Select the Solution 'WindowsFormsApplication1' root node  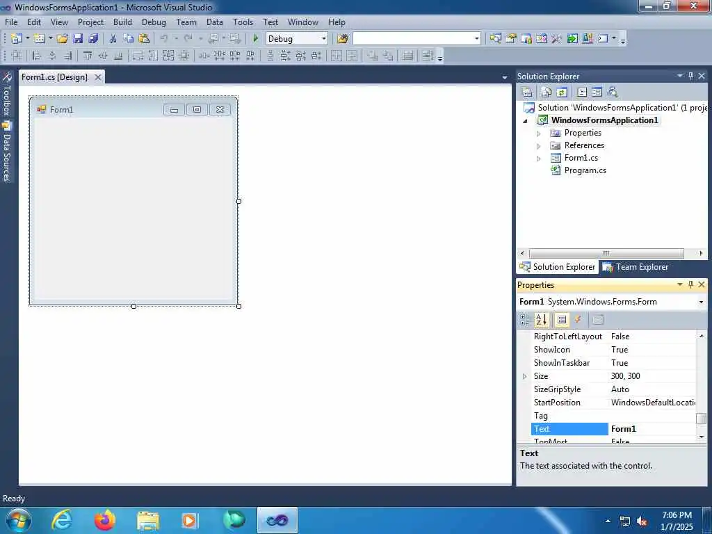tap(622, 108)
